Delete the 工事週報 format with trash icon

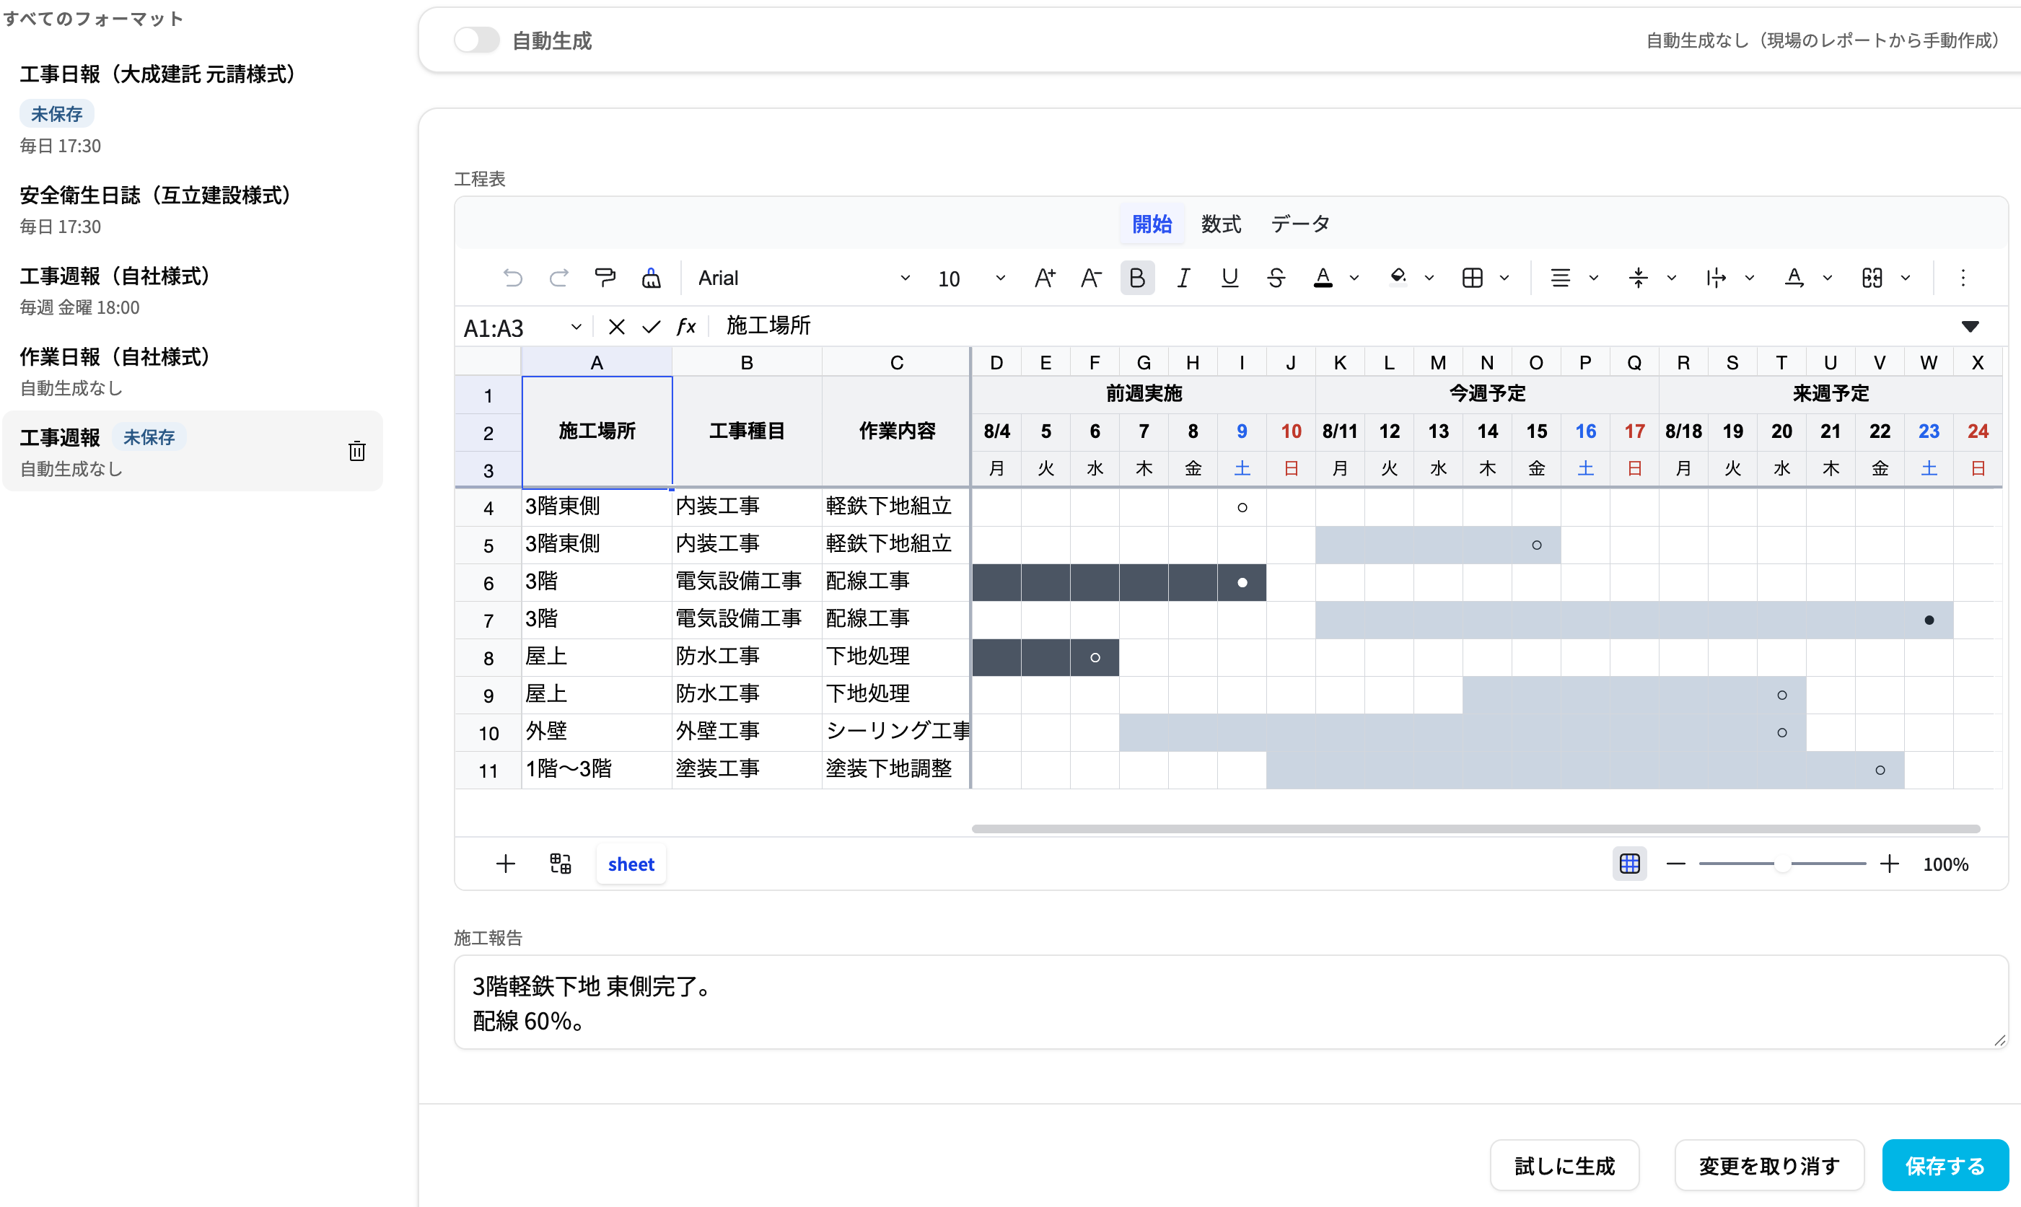[x=357, y=451]
